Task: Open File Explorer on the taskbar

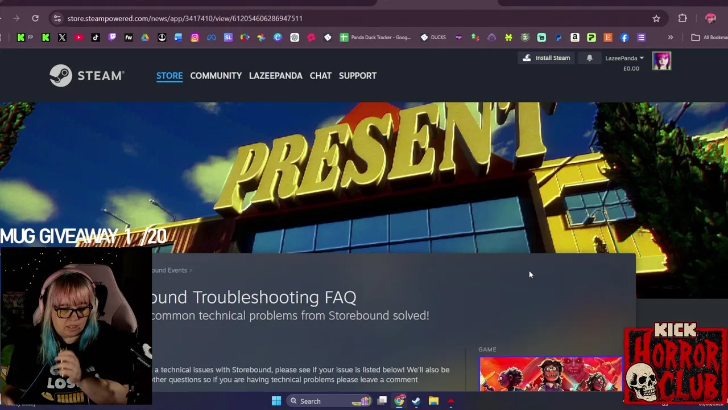Action: [x=433, y=401]
